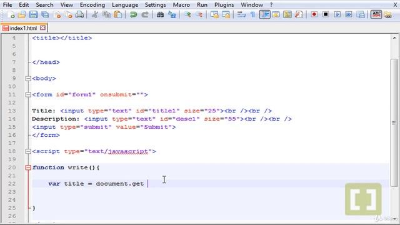
Task: Open the Replace toolbar icon
Action: point(172,14)
